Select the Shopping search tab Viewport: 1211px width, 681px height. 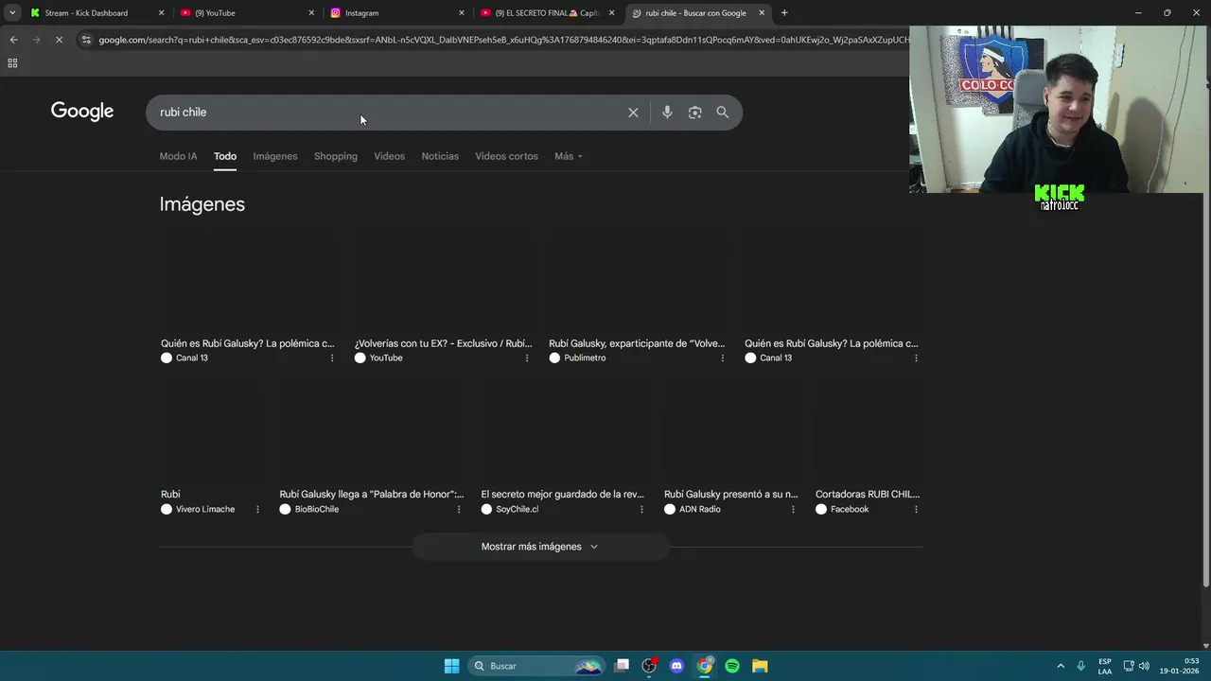336,156
